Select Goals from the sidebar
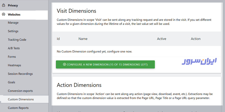 pyautogui.click(x=11, y=82)
